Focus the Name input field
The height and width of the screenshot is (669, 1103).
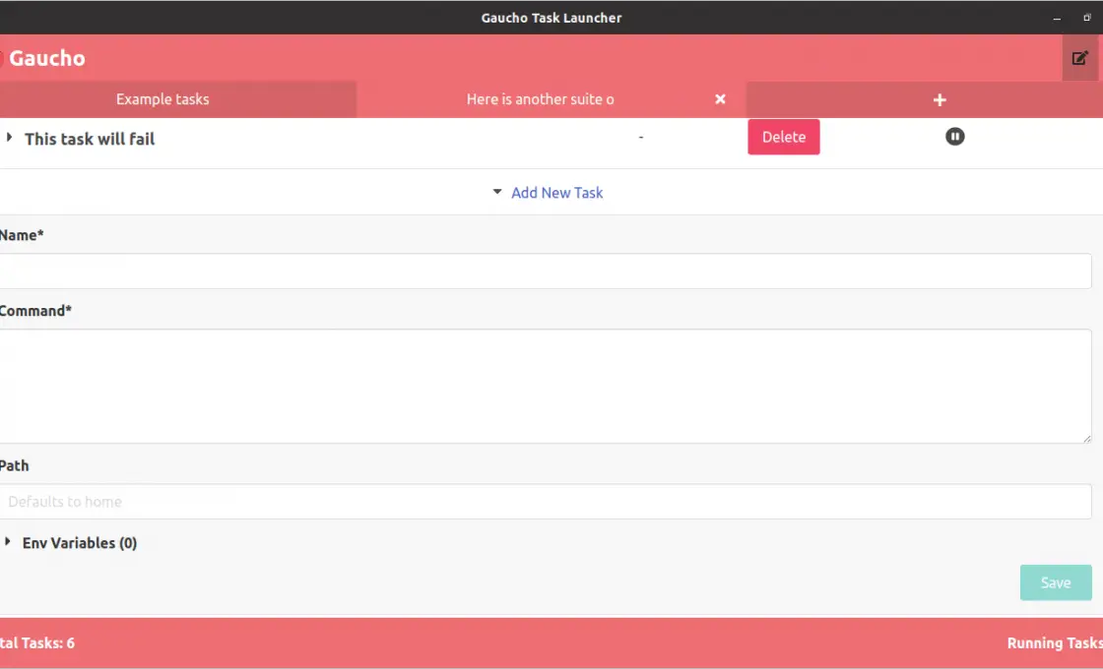(546, 272)
